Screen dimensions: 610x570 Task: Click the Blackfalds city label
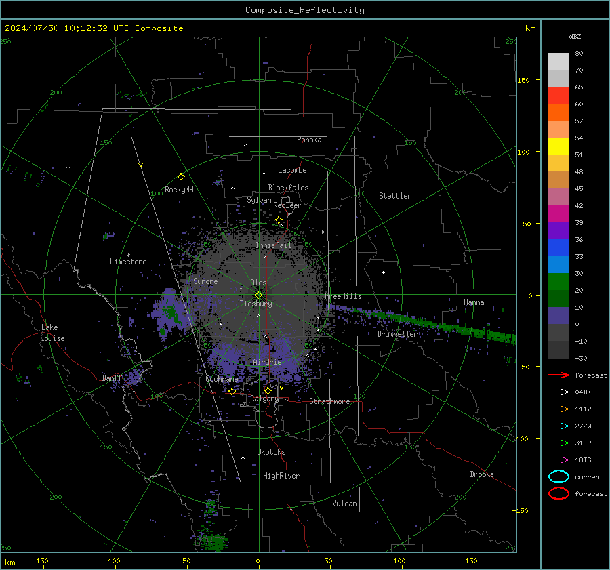point(288,188)
